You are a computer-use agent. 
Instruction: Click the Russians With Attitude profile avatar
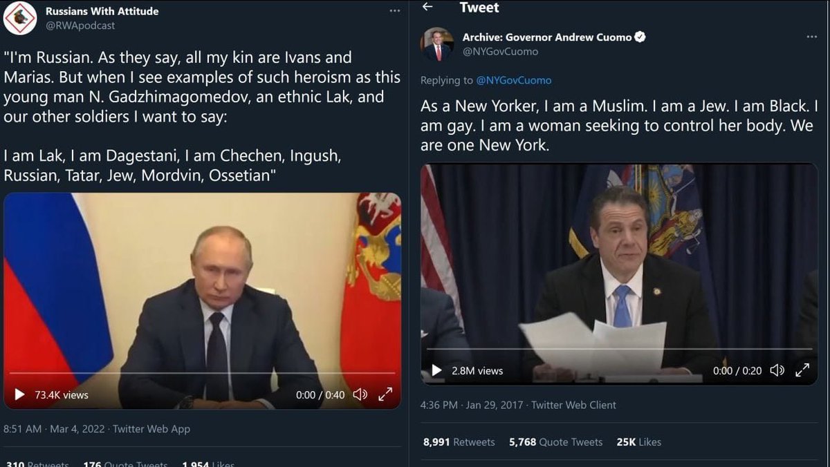pyautogui.click(x=20, y=19)
